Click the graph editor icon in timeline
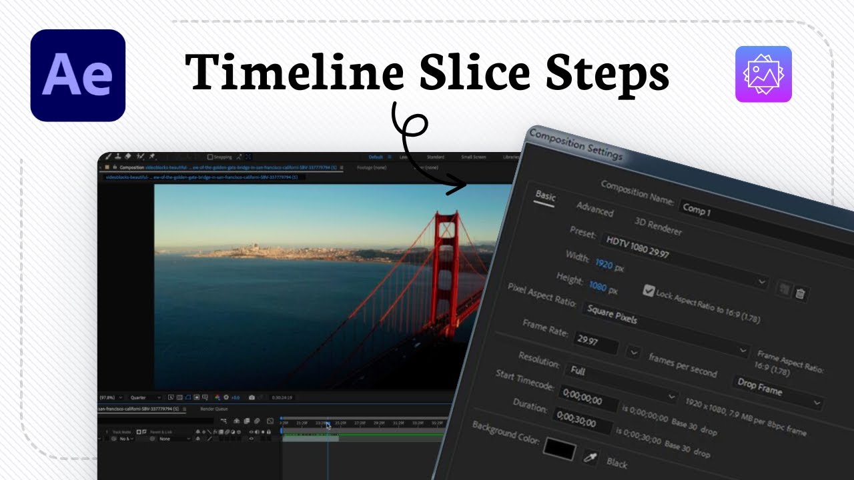The height and width of the screenshot is (480, 854). [x=270, y=421]
